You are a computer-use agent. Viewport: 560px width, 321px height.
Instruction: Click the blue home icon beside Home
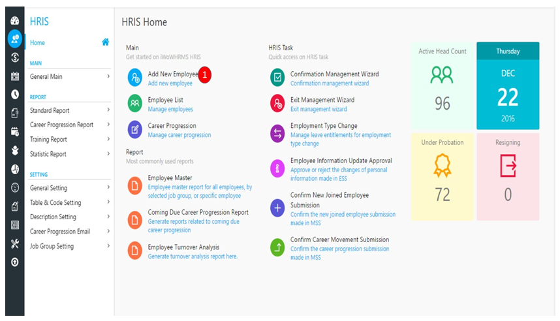pyautogui.click(x=105, y=42)
